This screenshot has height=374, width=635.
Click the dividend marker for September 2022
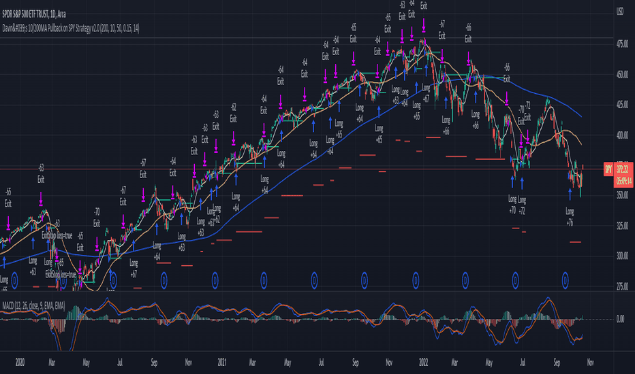(566, 279)
